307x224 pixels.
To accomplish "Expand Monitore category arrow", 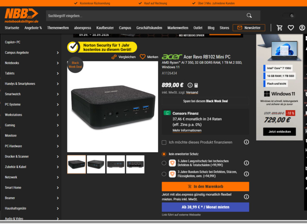I will (57, 135).
